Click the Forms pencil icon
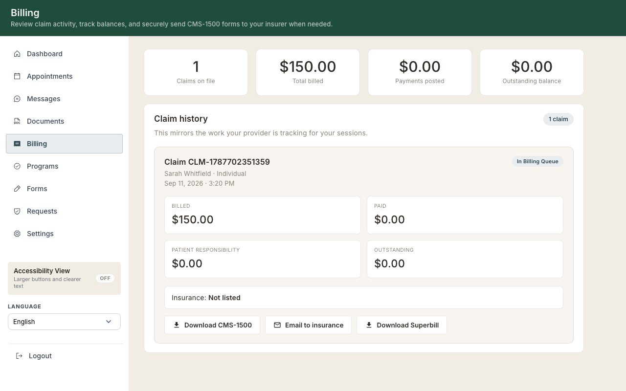This screenshot has height=391, width=626. click(17, 189)
